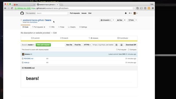Image resolution: width=176 pixels, height=99 pixels.
Task: Select the Code tab
Action: pos(26,27)
